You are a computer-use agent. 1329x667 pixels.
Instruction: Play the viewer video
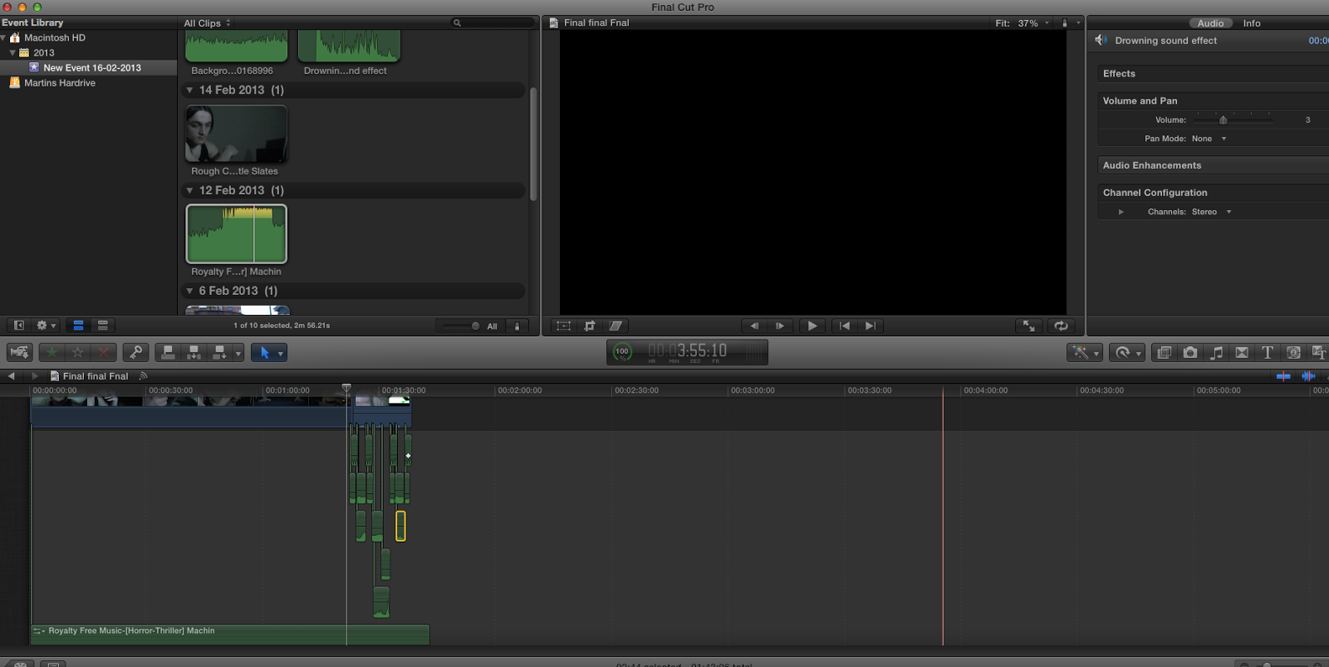point(812,326)
